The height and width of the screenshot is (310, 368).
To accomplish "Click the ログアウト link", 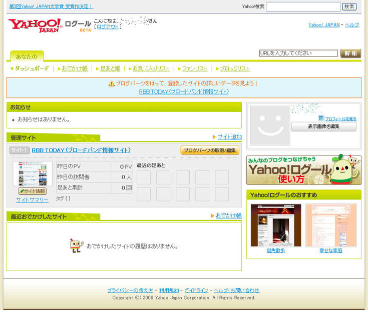I will point(108,26).
